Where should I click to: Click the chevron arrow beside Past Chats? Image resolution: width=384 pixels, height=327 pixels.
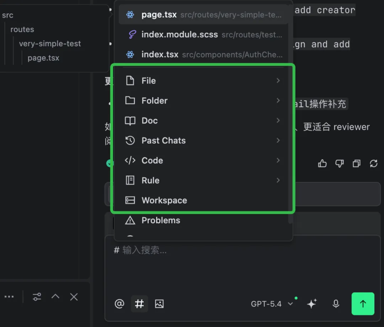278,141
